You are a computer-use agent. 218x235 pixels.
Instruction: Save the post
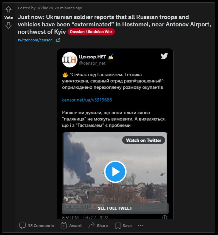click(124, 226)
